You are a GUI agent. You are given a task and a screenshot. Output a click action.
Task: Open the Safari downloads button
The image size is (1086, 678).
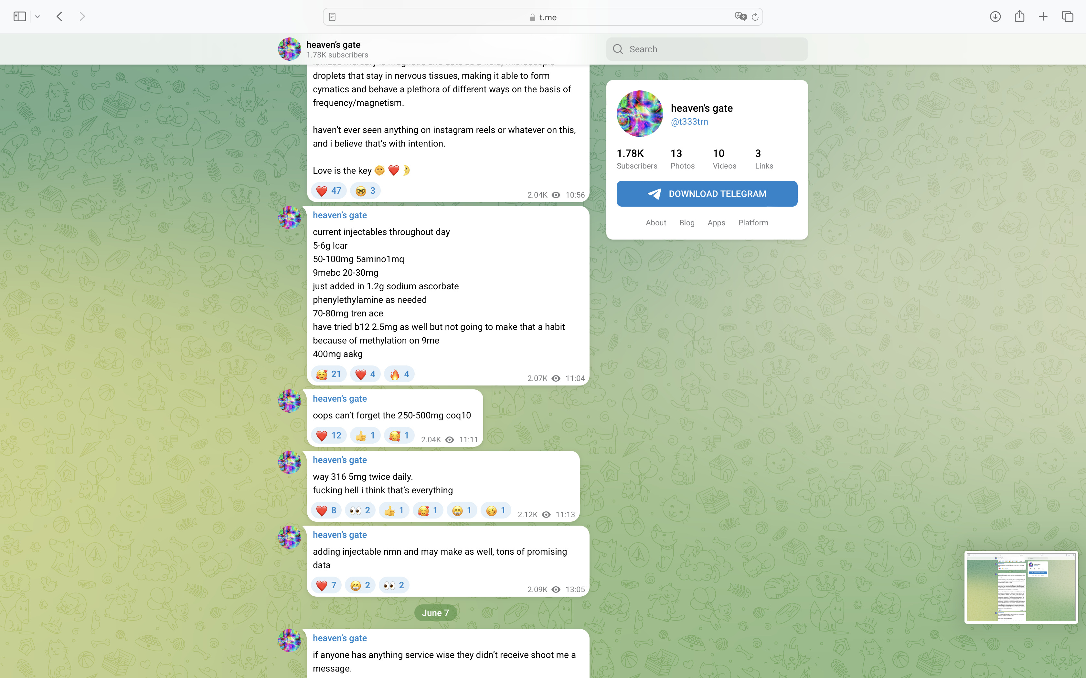(995, 16)
